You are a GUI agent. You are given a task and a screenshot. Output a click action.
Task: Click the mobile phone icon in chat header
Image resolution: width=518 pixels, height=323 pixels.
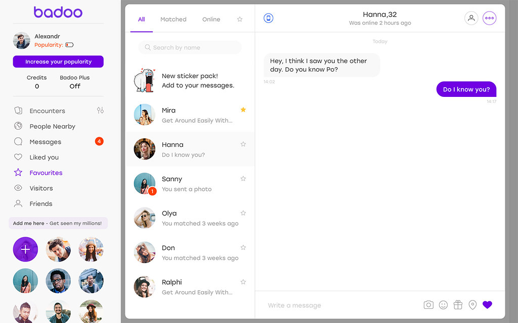pyautogui.click(x=268, y=18)
